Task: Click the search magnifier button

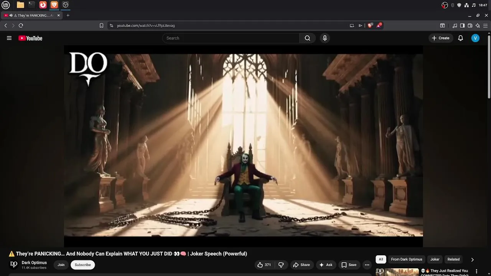Action: coord(307,38)
